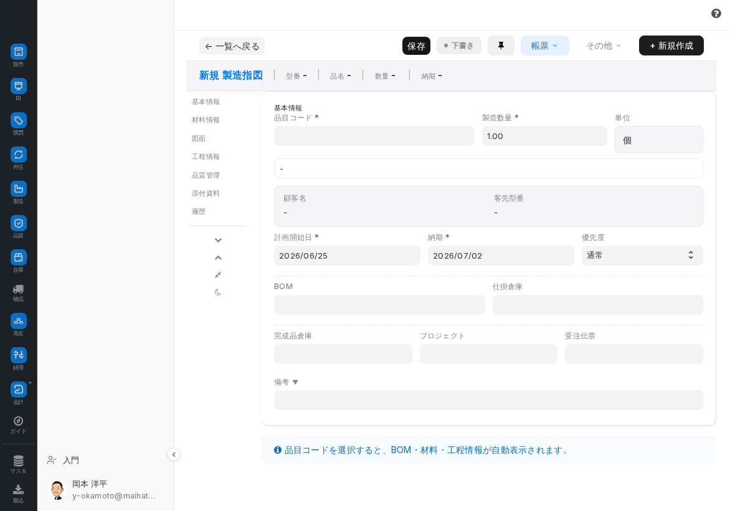The height and width of the screenshot is (511, 735).
Task: Go to 図面 section
Action: click(x=199, y=138)
